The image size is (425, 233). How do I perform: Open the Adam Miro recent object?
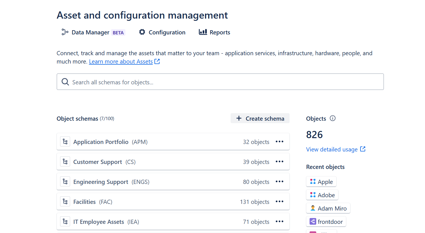(x=328, y=208)
